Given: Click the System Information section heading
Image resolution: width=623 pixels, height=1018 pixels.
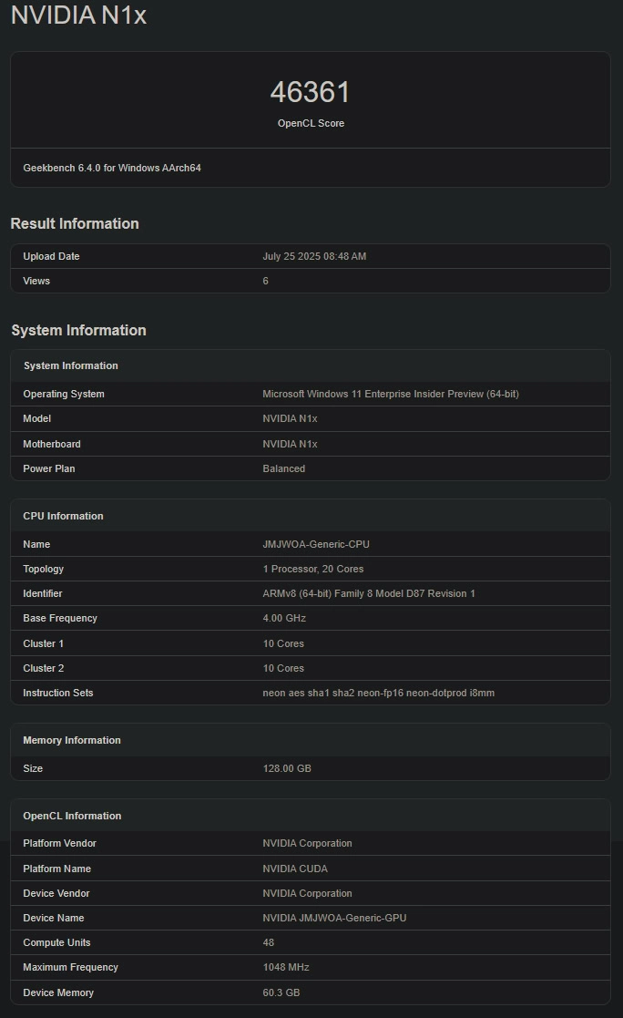Looking at the screenshot, I should (x=78, y=330).
